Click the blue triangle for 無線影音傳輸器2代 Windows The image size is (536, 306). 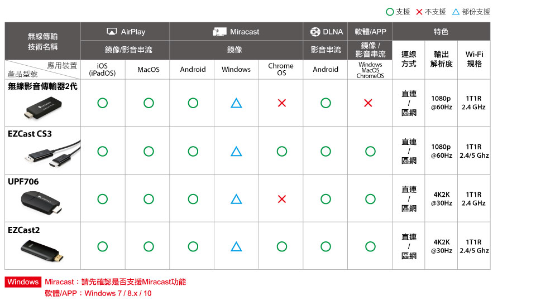pyautogui.click(x=236, y=103)
